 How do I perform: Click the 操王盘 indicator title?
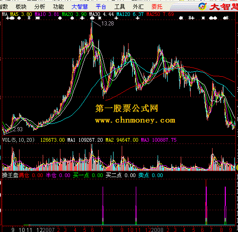10,175
